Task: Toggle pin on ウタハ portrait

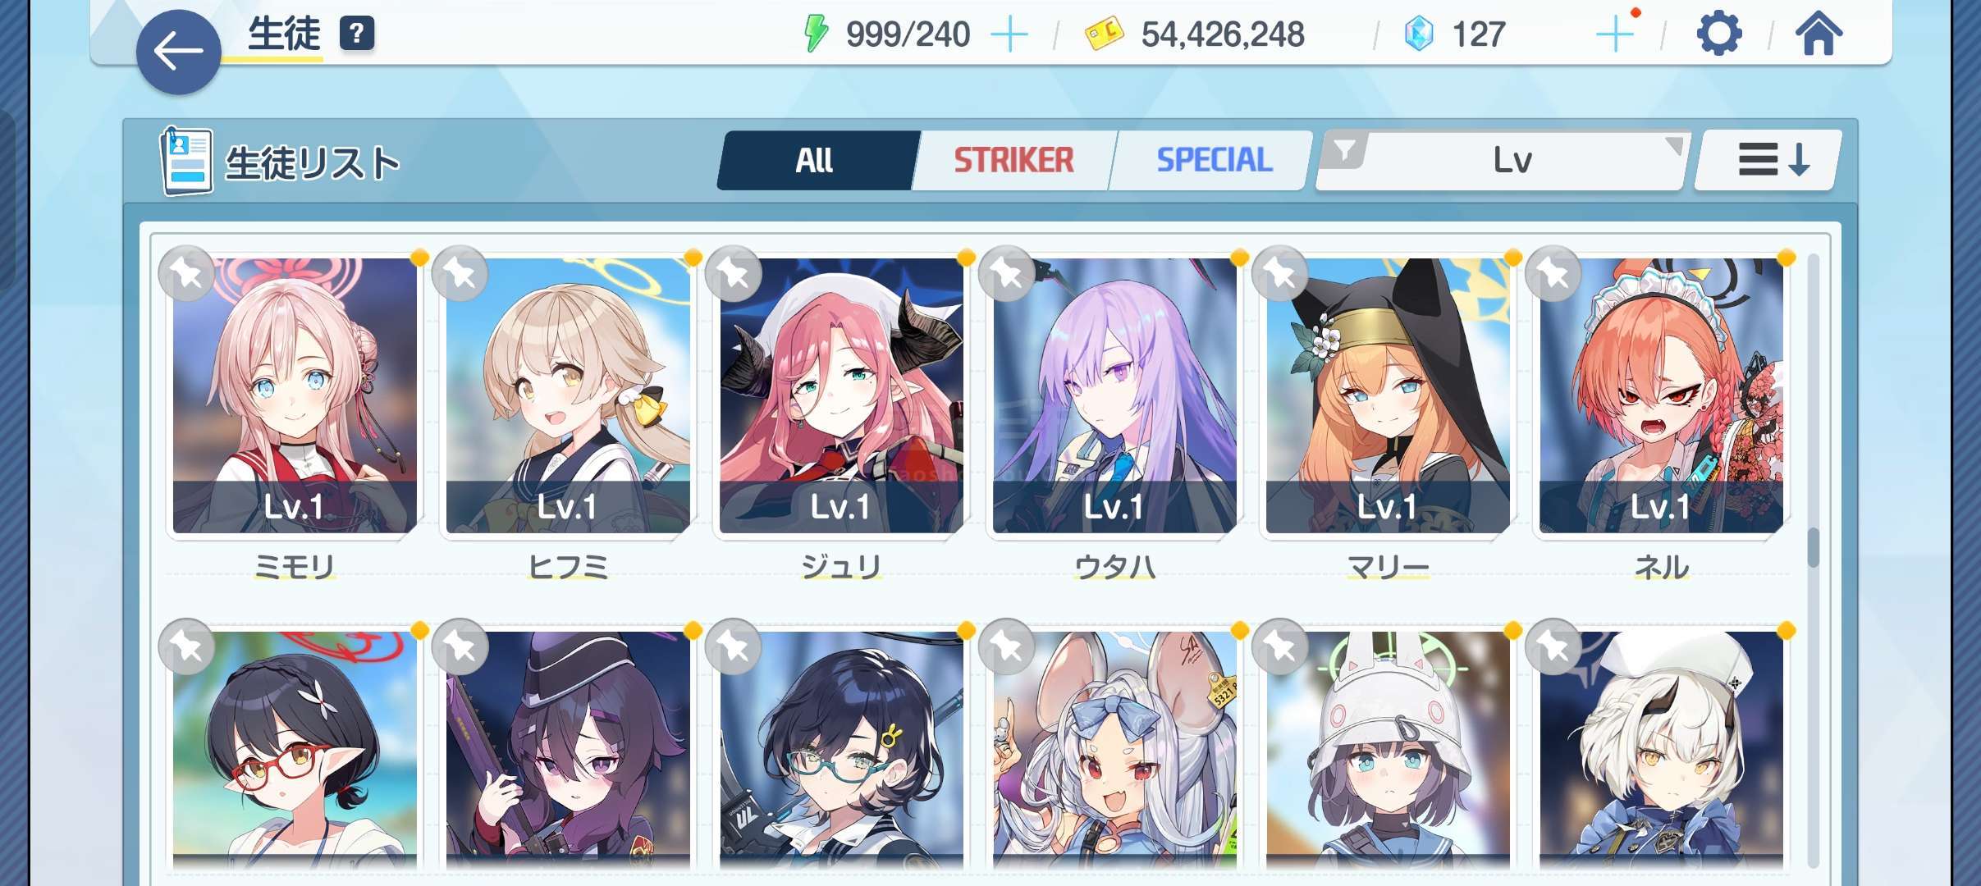Action: [1007, 274]
